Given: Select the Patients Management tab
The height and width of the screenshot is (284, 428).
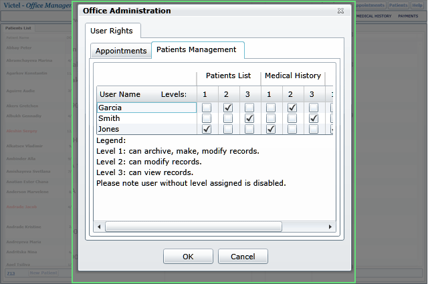Looking at the screenshot, I should (198, 49).
